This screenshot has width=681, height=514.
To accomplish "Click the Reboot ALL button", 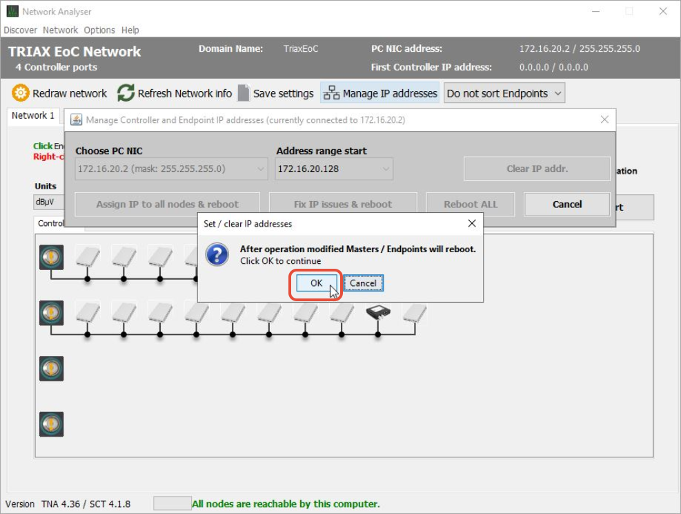I will (x=471, y=204).
